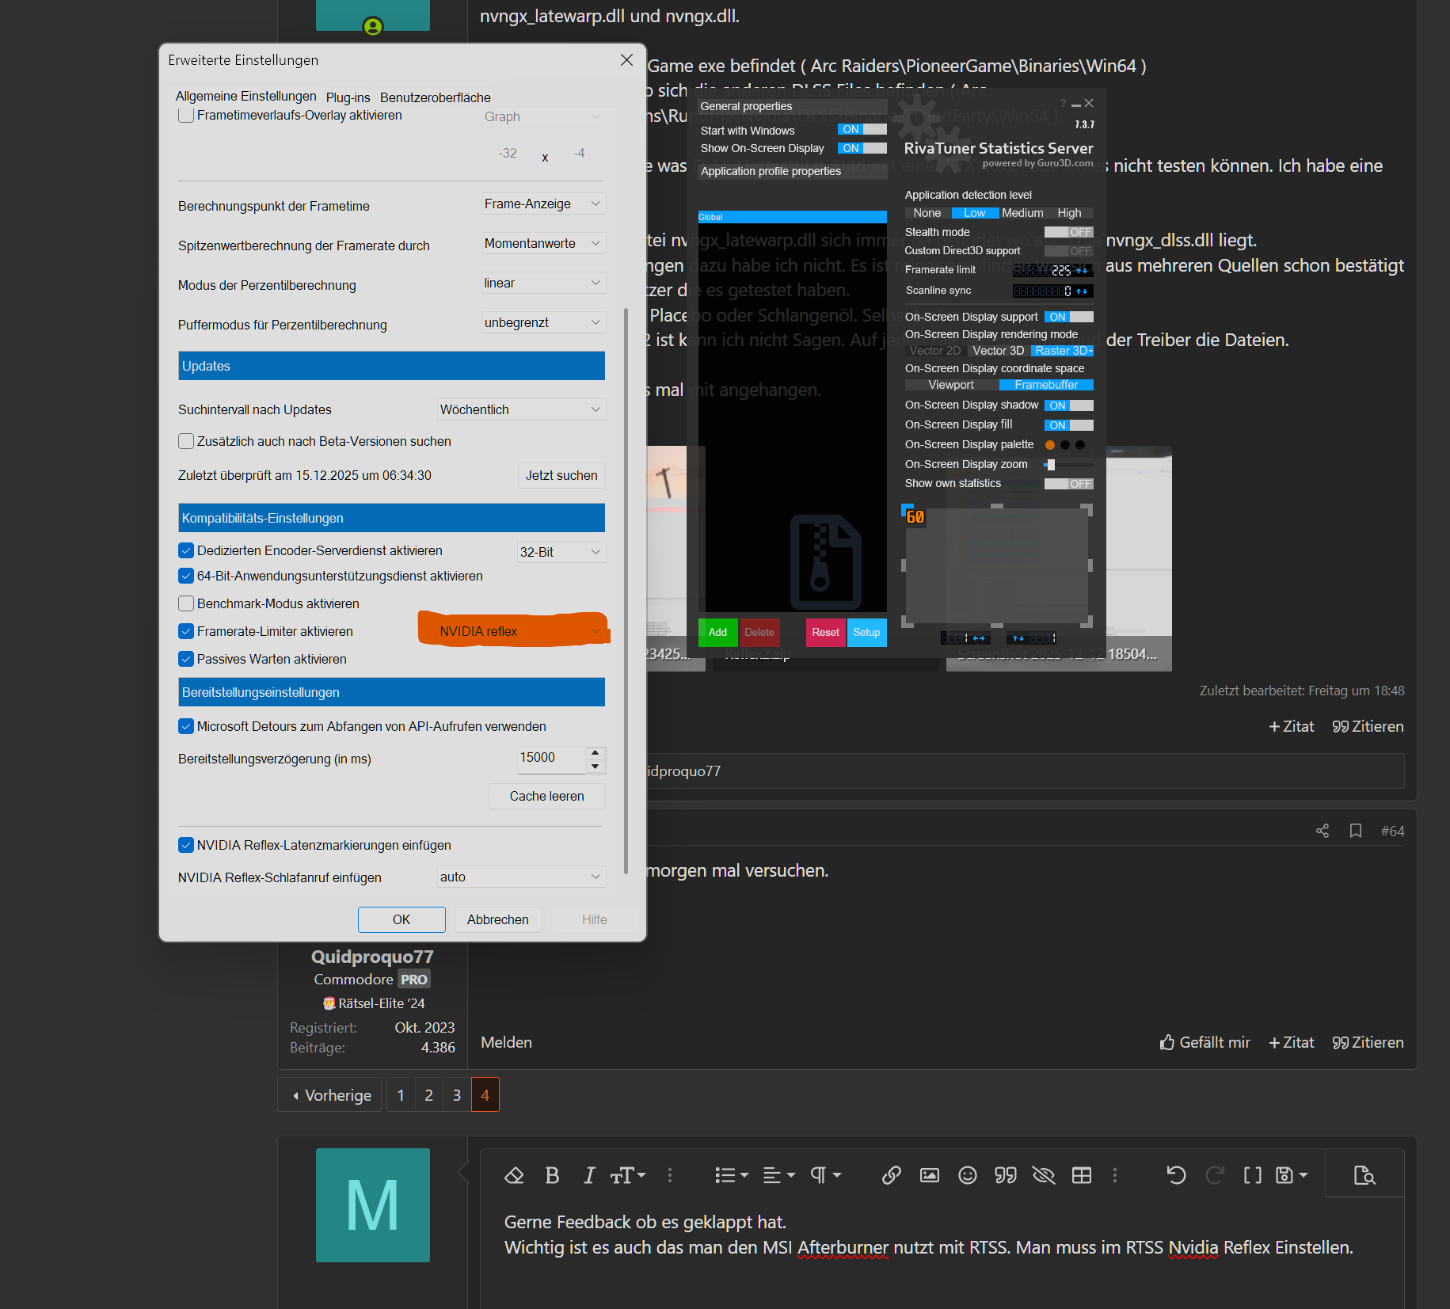The image size is (1450, 1309).
Task: Click Jetzt suchen update button
Action: [561, 475]
